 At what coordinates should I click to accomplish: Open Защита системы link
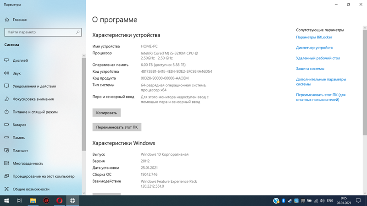click(310, 69)
